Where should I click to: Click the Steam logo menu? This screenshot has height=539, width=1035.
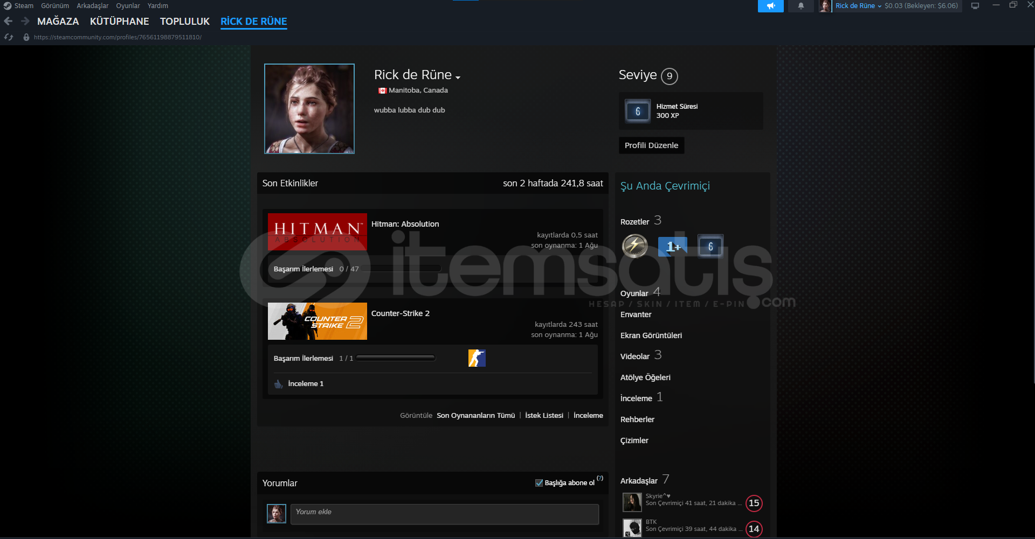8,6
